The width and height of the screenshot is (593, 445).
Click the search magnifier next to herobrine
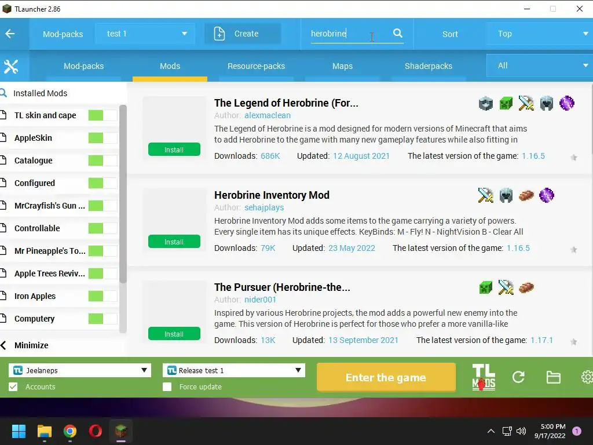point(397,33)
